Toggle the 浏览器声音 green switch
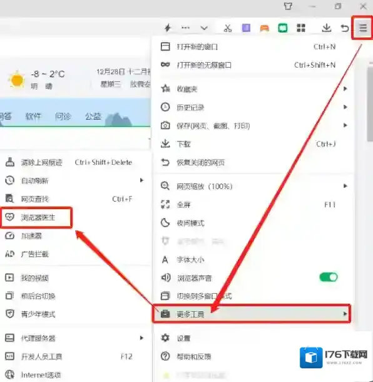Screen dimensions: 373x382 click(x=329, y=277)
